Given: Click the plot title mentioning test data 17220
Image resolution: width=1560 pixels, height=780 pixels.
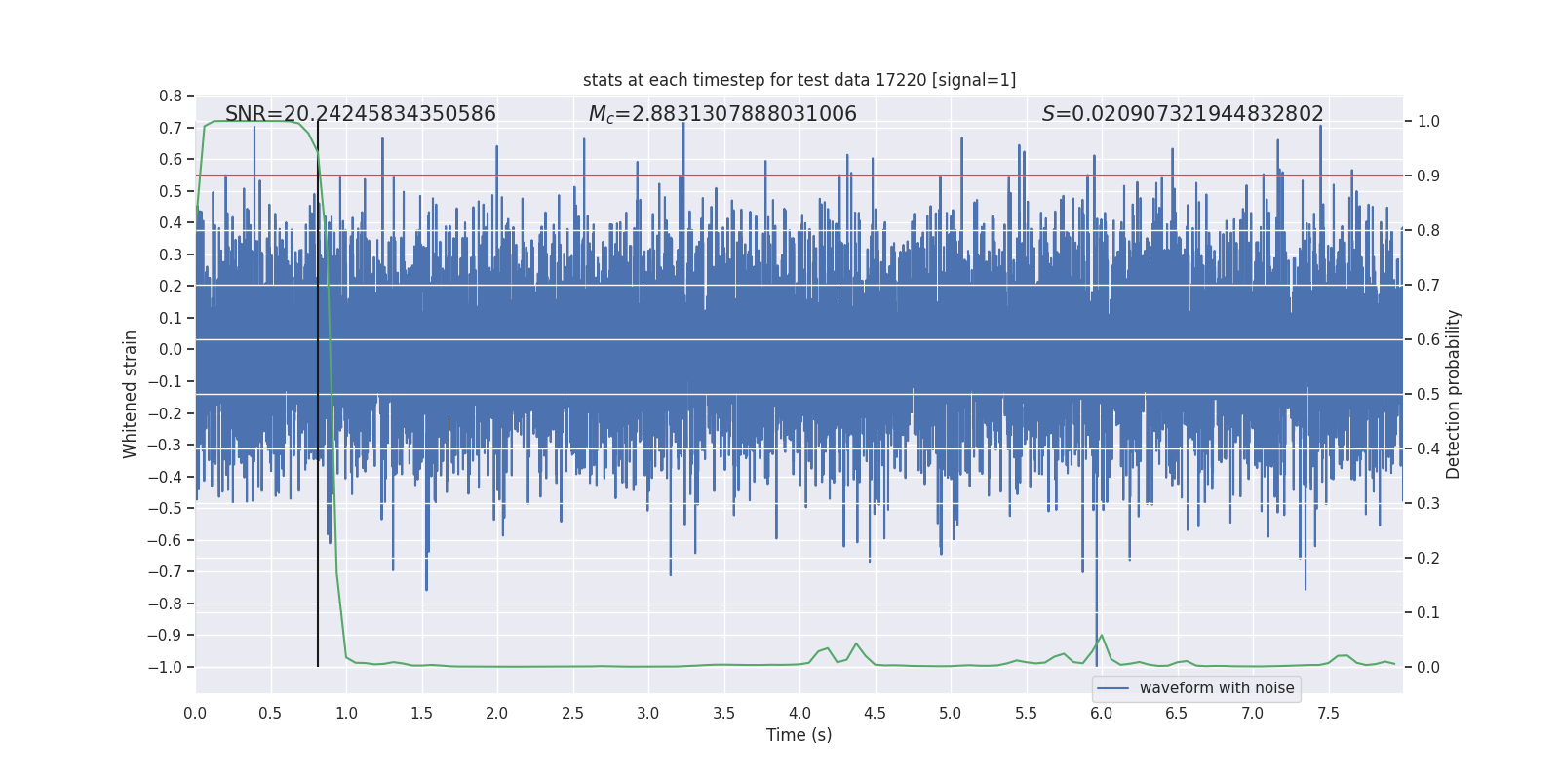Looking at the screenshot, I should pos(799,80).
